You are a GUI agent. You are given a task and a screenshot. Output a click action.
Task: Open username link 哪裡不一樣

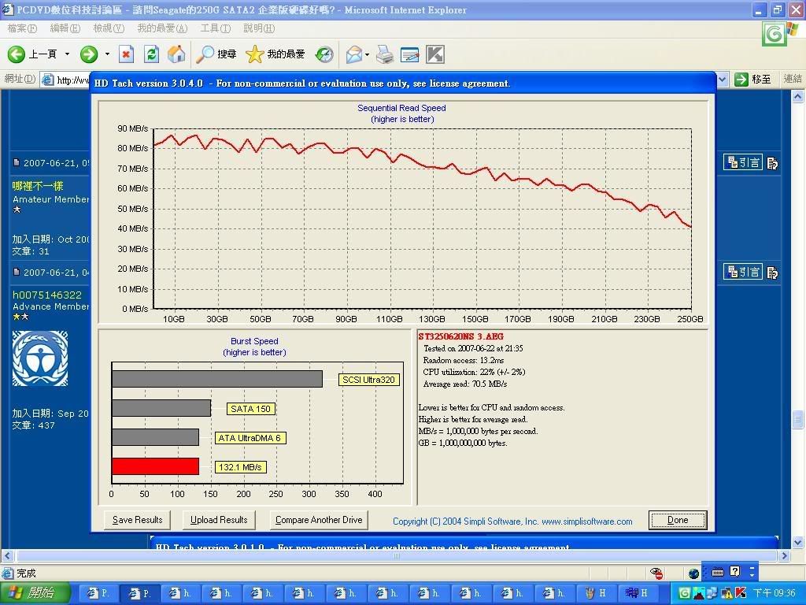(38, 186)
